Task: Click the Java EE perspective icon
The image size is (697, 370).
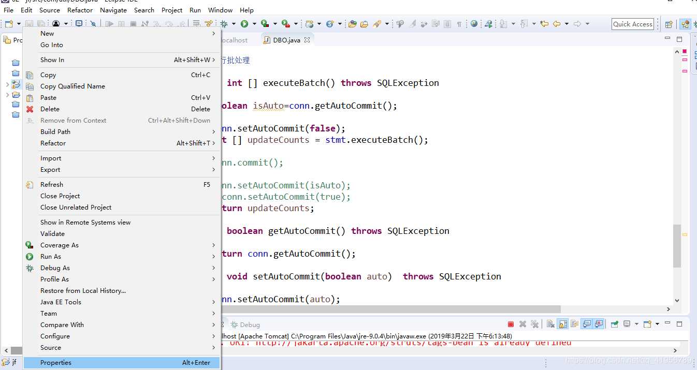Action: click(685, 24)
